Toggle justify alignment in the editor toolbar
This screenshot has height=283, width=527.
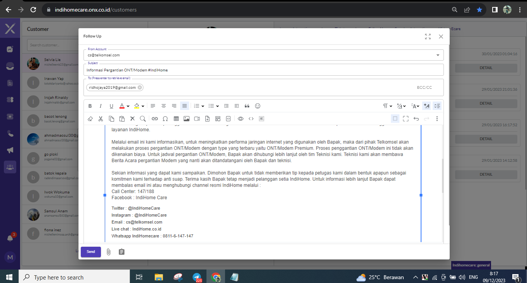pos(185,106)
